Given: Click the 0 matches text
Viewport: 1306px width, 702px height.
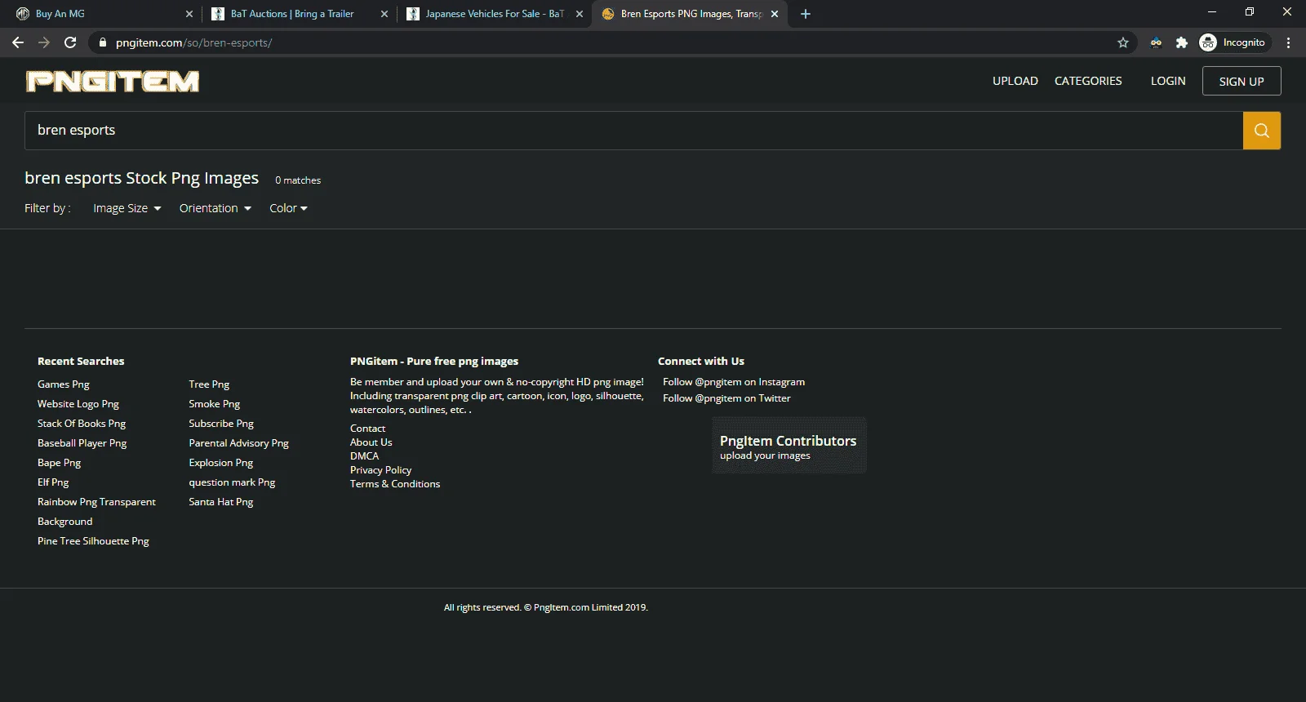Looking at the screenshot, I should point(298,180).
